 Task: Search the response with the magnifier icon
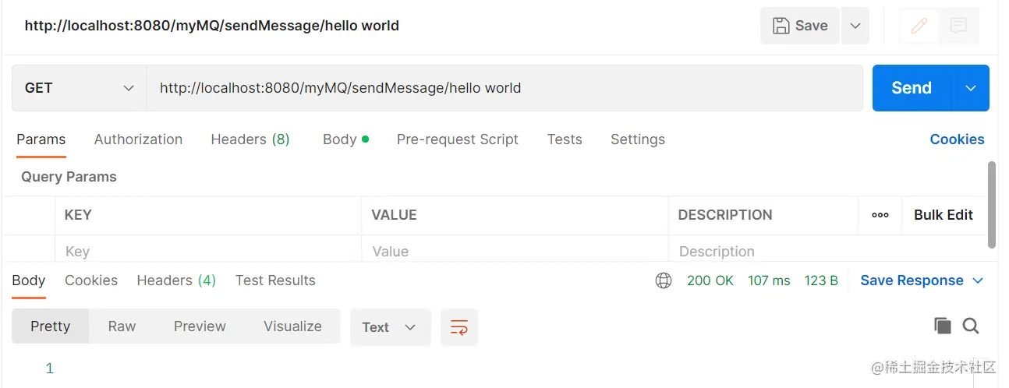coord(971,326)
